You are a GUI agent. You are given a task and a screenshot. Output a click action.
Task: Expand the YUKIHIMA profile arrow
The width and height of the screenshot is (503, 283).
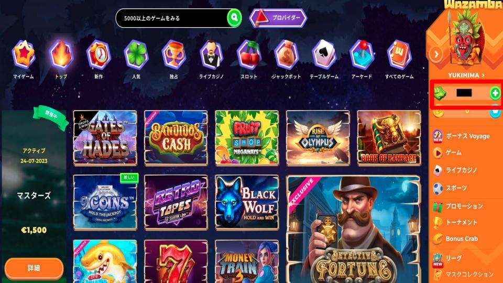click(483, 75)
